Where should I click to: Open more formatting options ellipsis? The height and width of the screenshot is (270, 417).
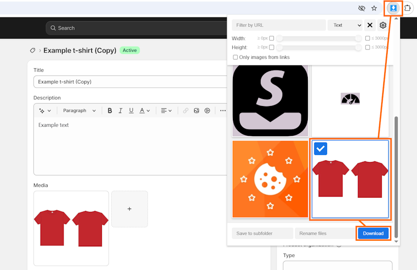coord(223,110)
